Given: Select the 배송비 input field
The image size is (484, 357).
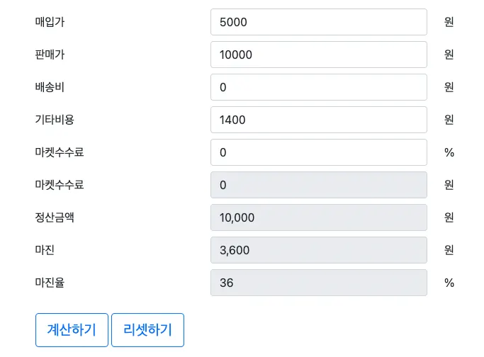Looking at the screenshot, I should point(318,87).
